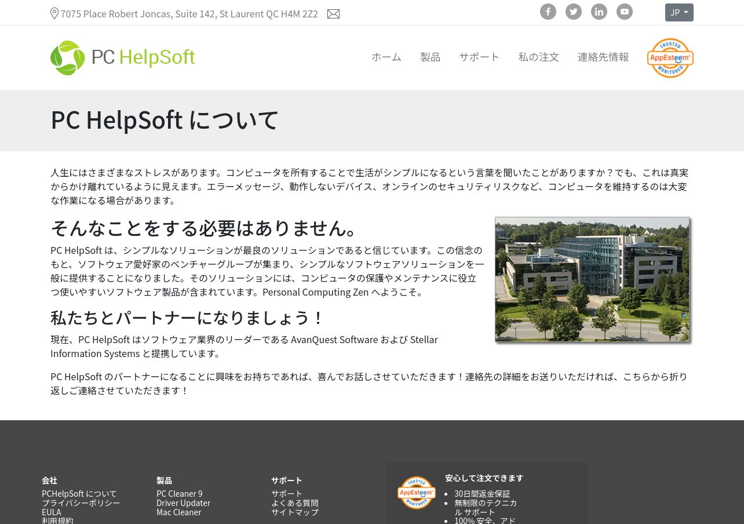Image resolution: width=744 pixels, height=524 pixels.
Task: Open Mac Cleaner footer link
Action: [179, 512]
